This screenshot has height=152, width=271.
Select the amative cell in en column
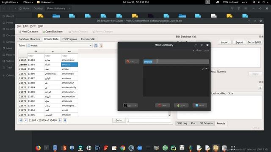[x=69, y=114]
